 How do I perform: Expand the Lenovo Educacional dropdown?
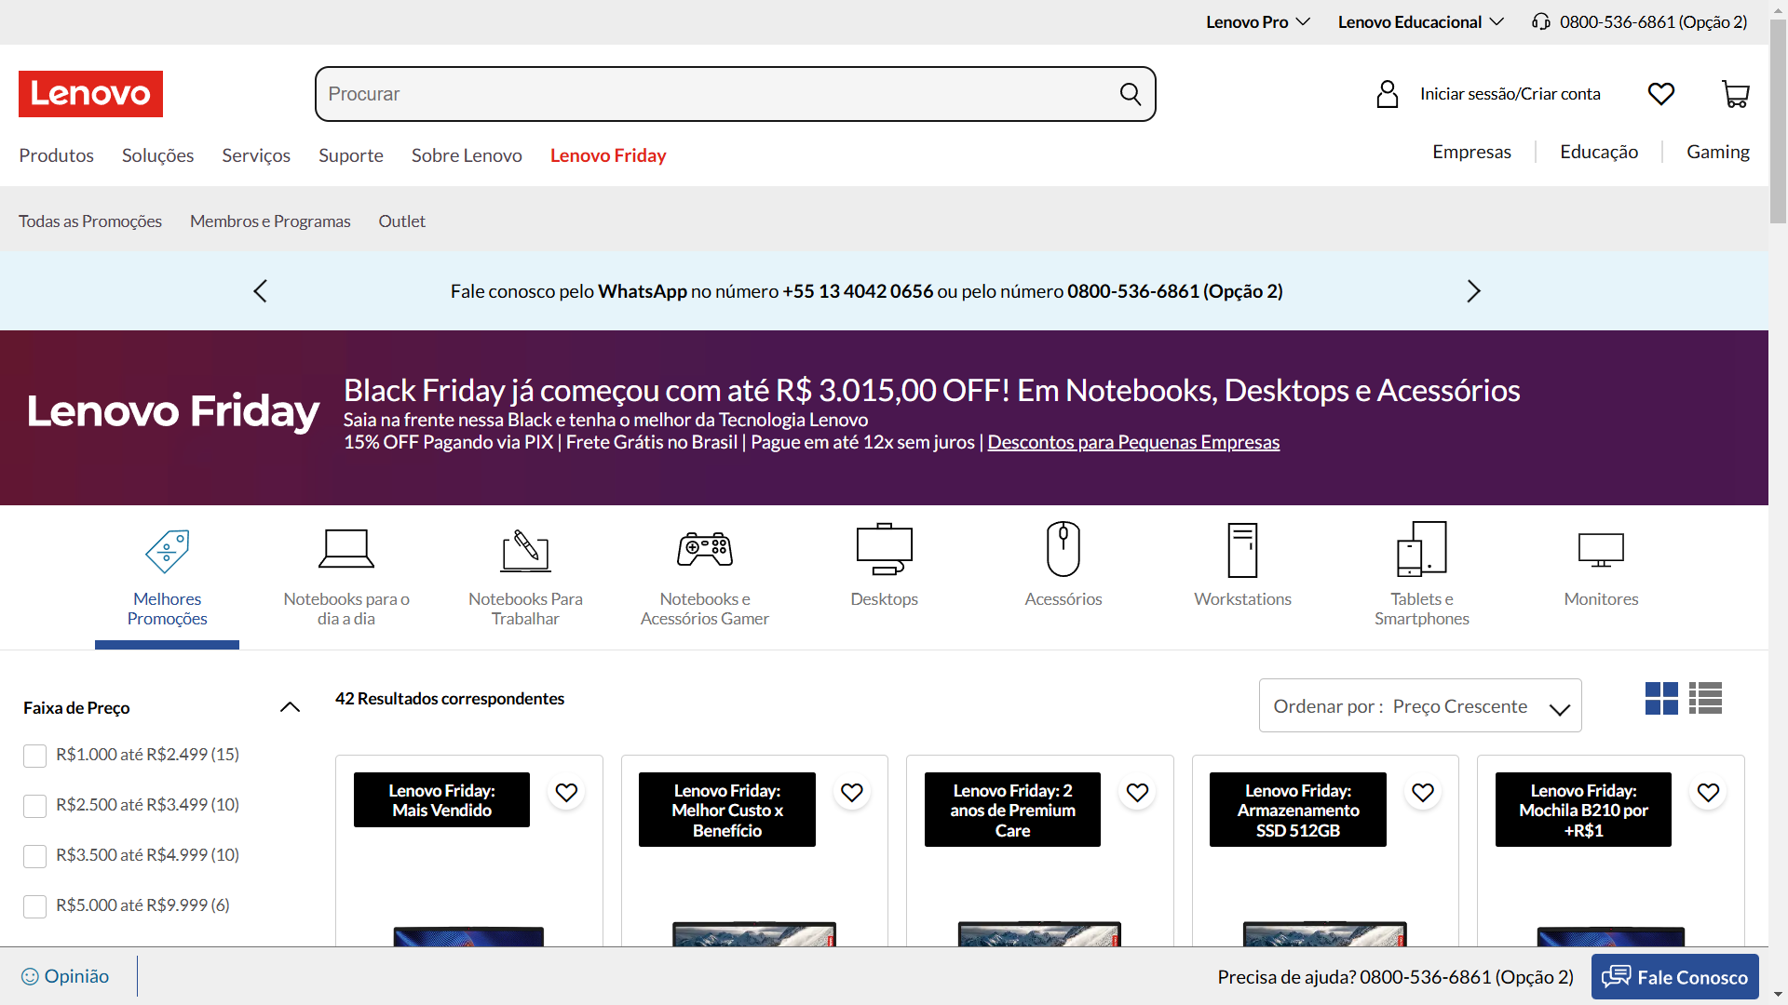click(x=1421, y=21)
